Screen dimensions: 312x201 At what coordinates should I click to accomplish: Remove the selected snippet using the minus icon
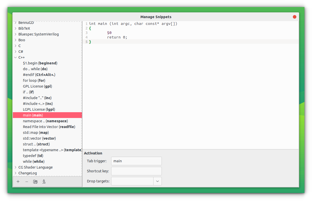point(26,181)
